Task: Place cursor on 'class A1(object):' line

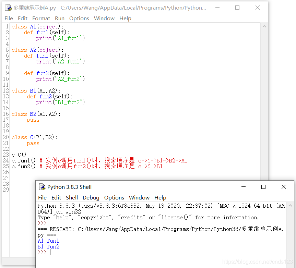Action: point(38,27)
